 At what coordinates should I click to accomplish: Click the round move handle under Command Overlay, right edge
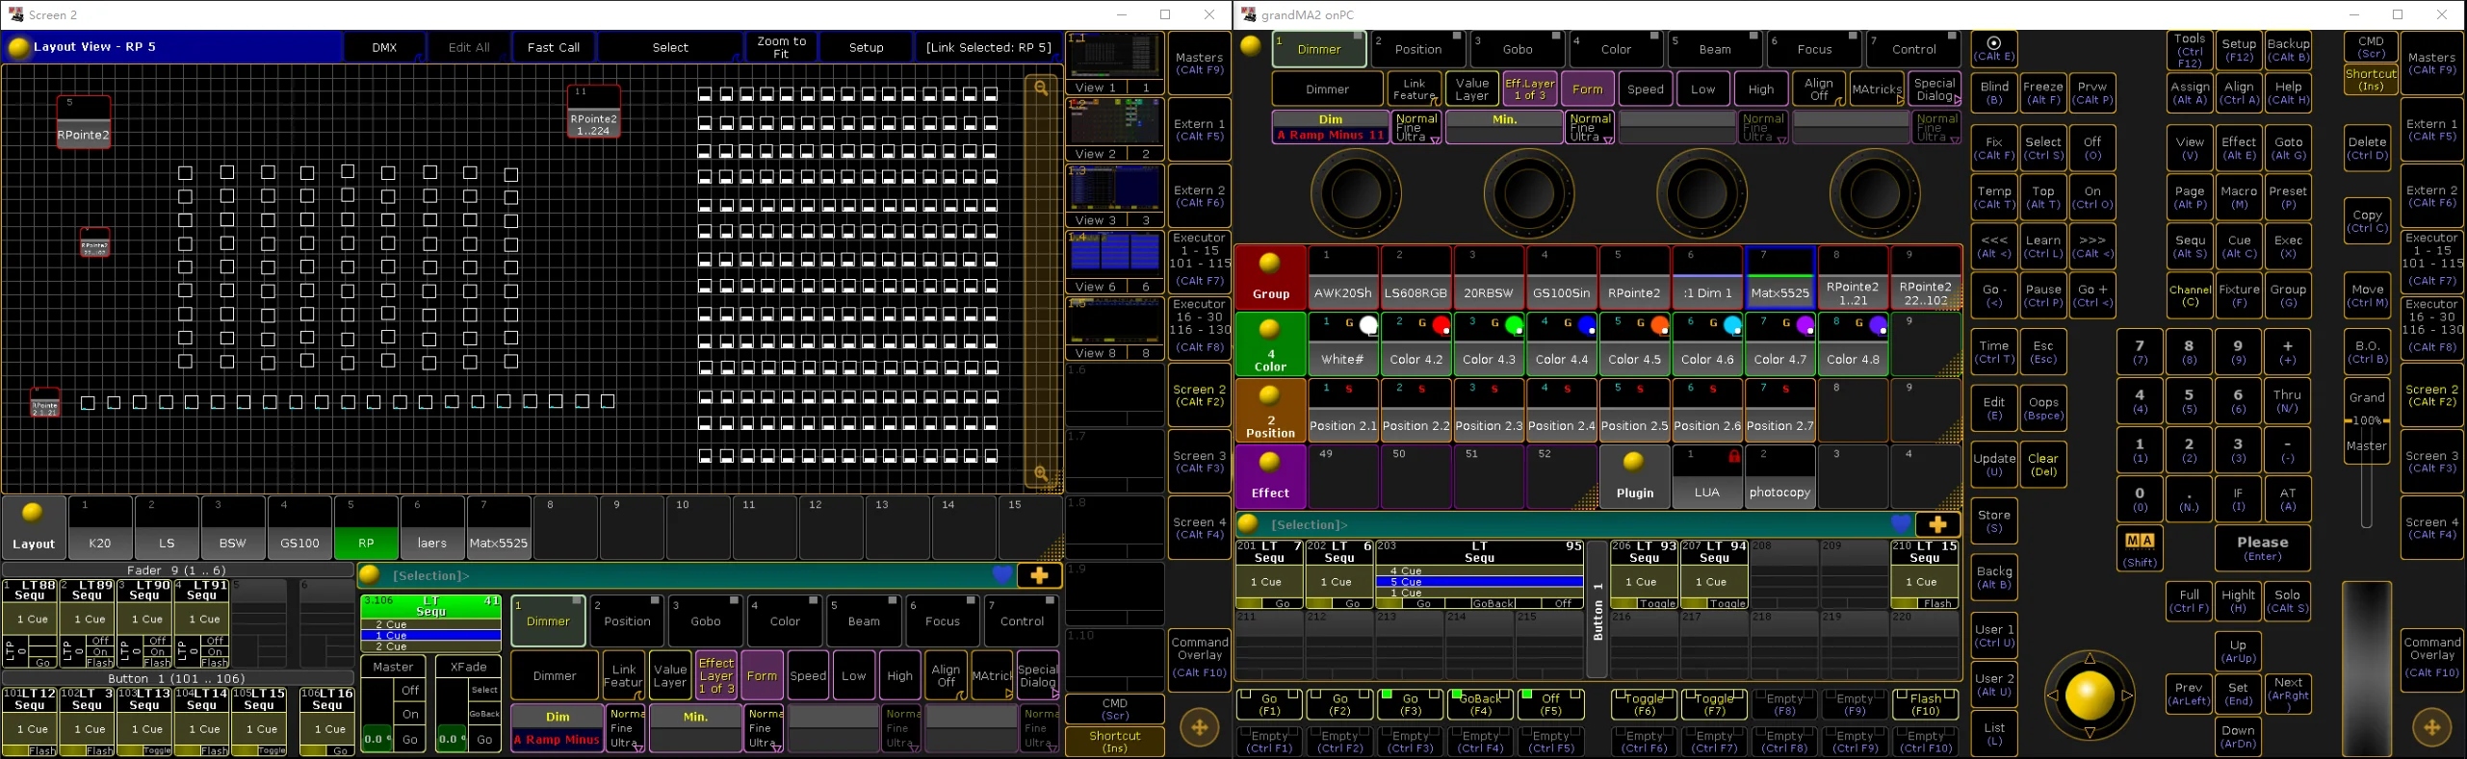click(x=2431, y=727)
